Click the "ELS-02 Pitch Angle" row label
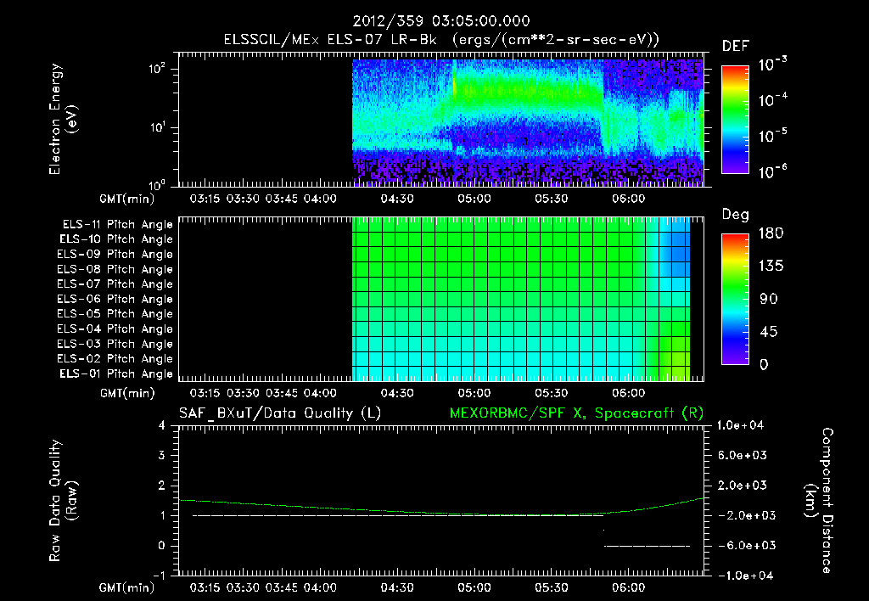The height and width of the screenshot is (601, 869). (x=115, y=359)
